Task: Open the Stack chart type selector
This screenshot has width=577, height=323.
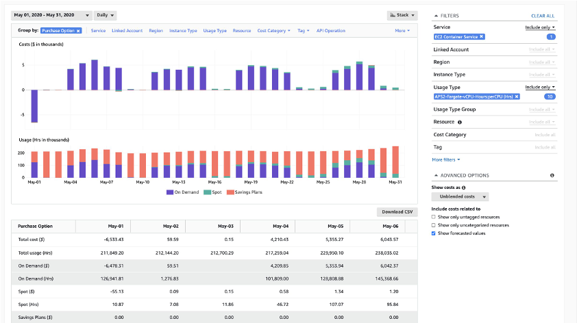Action: point(401,14)
